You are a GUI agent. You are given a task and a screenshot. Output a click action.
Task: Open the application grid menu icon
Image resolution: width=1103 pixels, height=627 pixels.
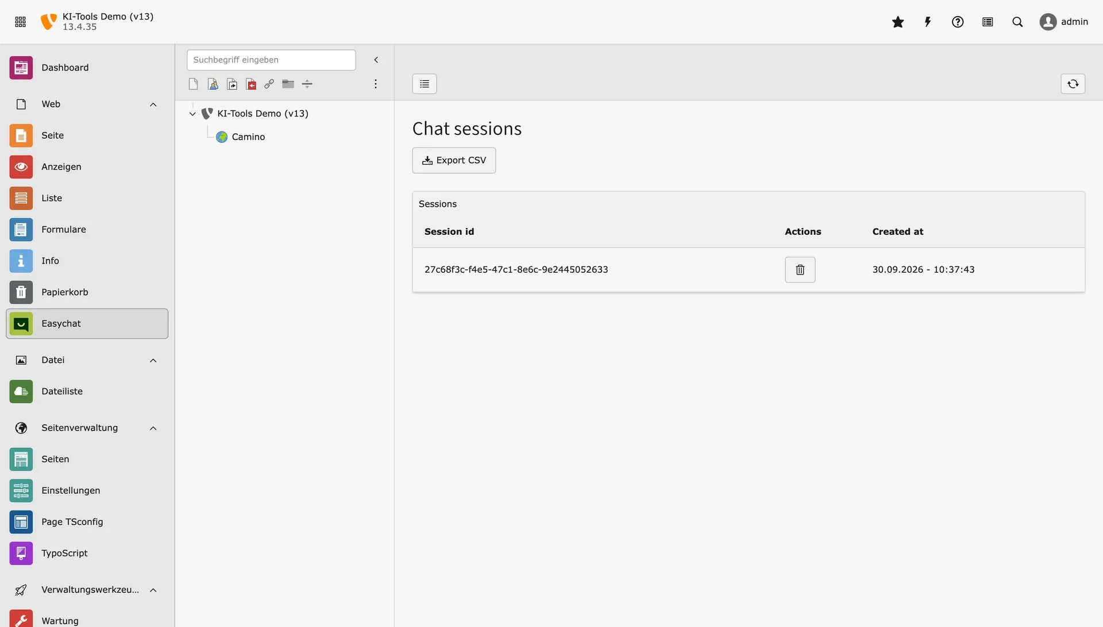[21, 22]
